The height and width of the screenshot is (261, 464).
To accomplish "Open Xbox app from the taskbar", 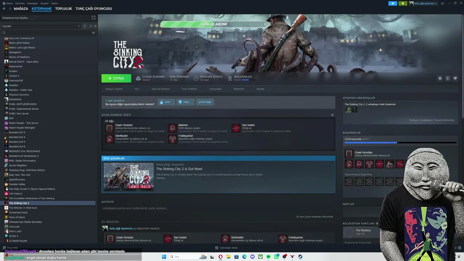I will pyautogui.click(x=260, y=257).
